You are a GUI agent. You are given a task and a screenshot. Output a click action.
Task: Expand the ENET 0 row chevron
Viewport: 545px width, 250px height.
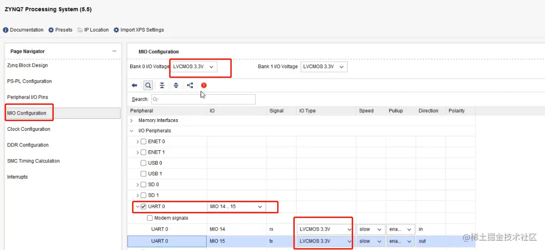(x=138, y=141)
